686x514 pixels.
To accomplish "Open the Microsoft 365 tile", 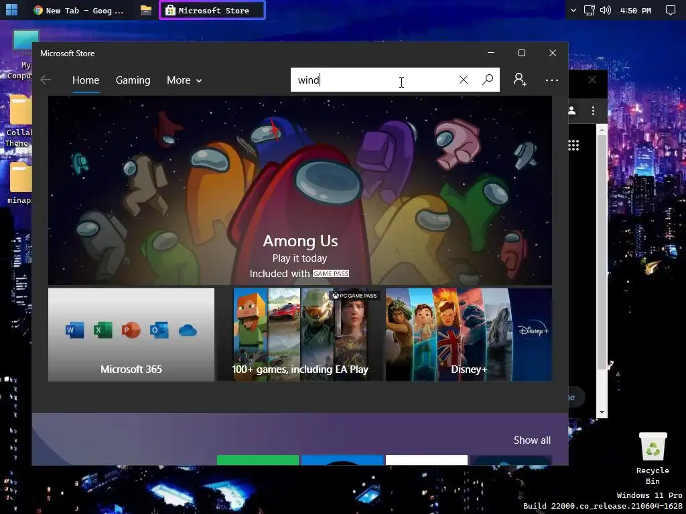I will (x=131, y=335).
